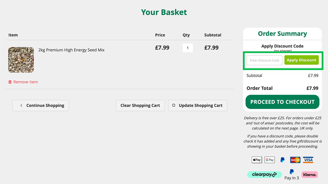
Task: Click the Klarna badge
Action: click(310, 175)
